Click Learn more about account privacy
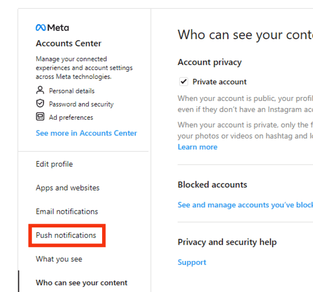 click(x=198, y=147)
